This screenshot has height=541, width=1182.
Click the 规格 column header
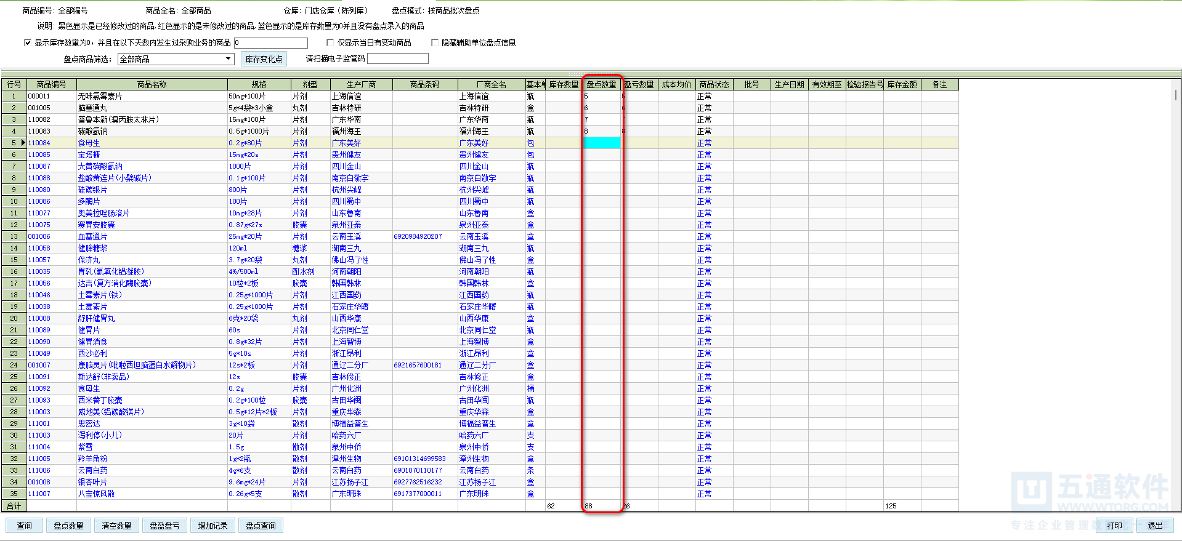pyautogui.click(x=259, y=84)
